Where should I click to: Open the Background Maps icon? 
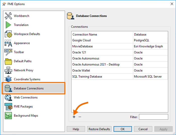pyautogui.click(x=8, y=116)
